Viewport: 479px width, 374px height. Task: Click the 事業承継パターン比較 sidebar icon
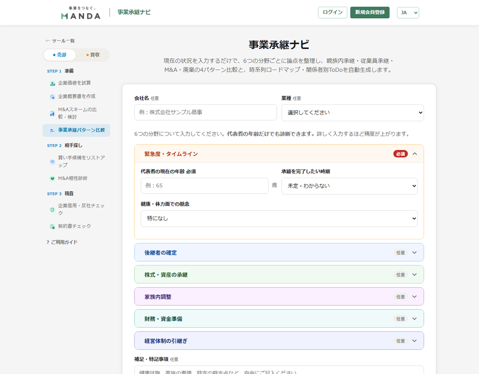pos(52,130)
